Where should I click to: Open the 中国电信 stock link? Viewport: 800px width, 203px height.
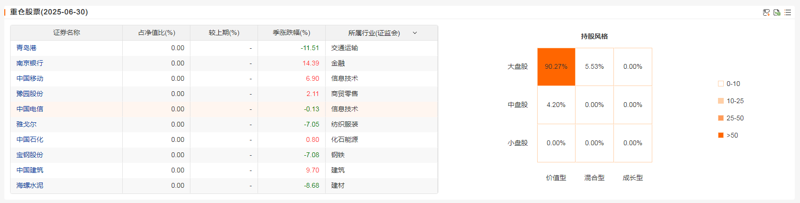click(30, 109)
